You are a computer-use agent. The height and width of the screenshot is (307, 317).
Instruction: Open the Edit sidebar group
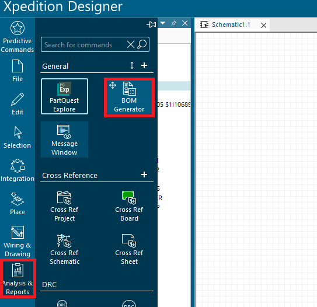pyautogui.click(x=18, y=104)
